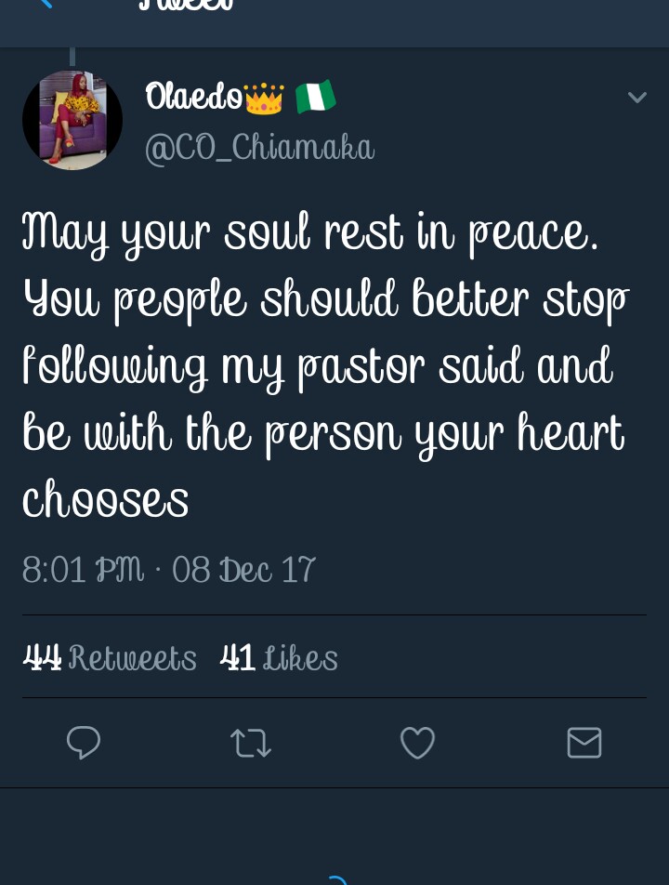Image resolution: width=669 pixels, height=885 pixels.
Task: Tap the 08 Dec 17 date
Action: coord(243,569)
